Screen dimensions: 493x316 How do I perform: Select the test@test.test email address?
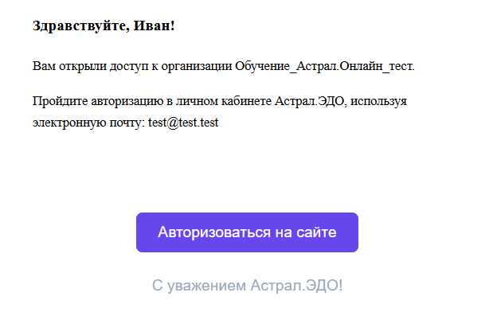[183, 123]
